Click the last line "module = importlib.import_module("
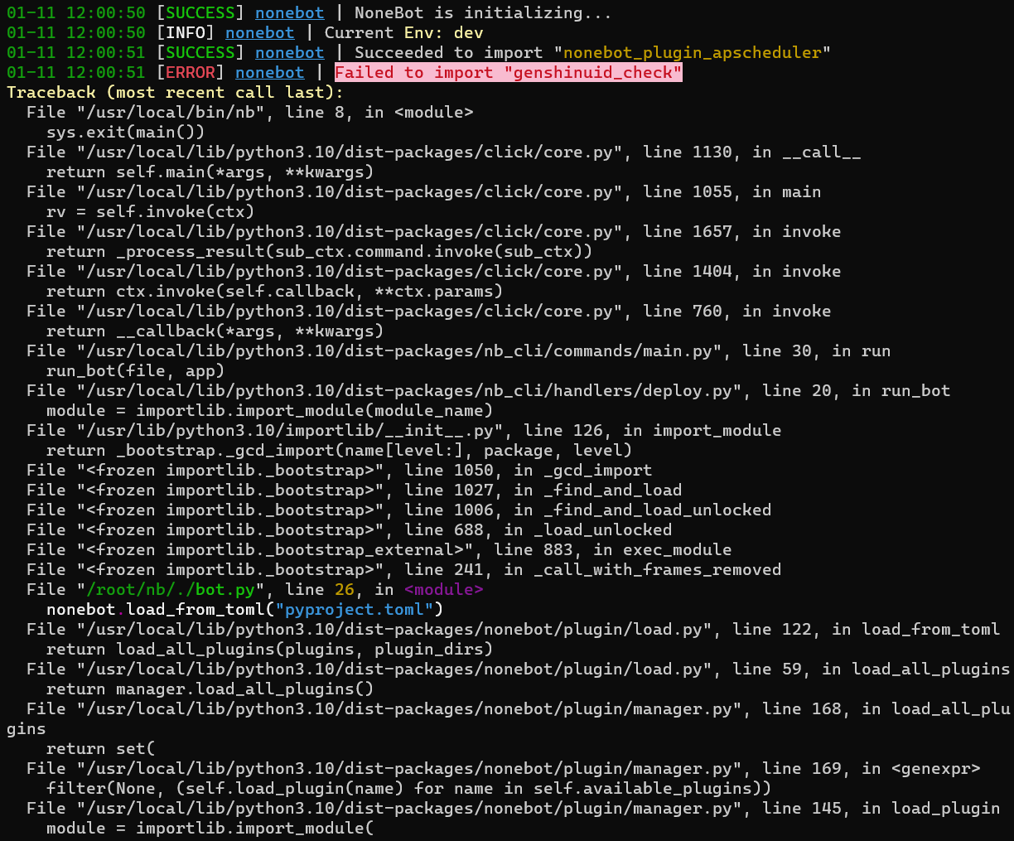 (210, 828)
